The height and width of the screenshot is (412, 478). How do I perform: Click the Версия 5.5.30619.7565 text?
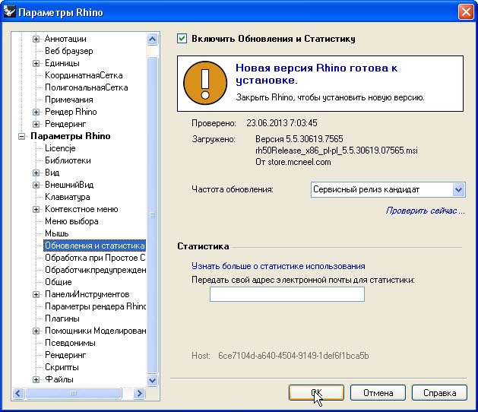click(x=299, y=139)
